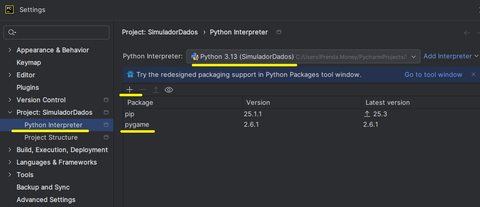Image resolution: width=480 pixels, height=207 pixels.
Task: Click Project: SimuladorDados breadcrumb
Action: click(160, 32)
